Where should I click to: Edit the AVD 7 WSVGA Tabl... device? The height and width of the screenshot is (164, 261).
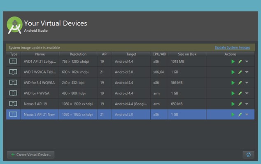click(x=240, y=72)
